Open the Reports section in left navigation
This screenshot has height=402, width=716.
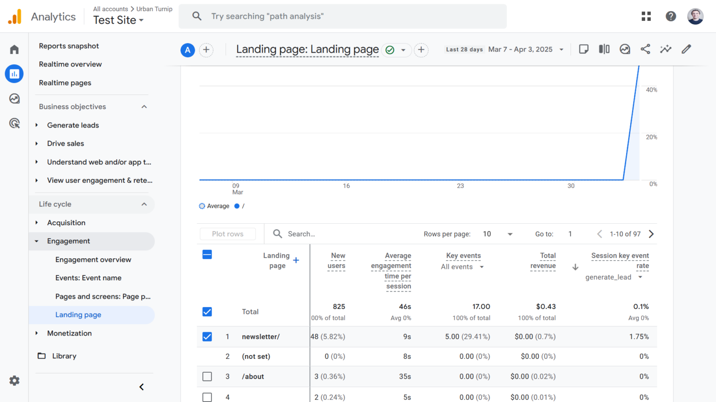14,74
